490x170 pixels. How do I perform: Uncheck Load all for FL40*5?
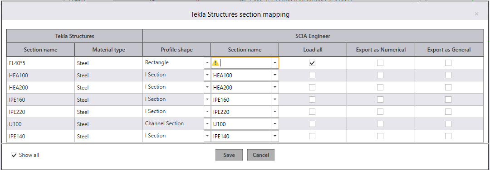[x=312, y=63]
